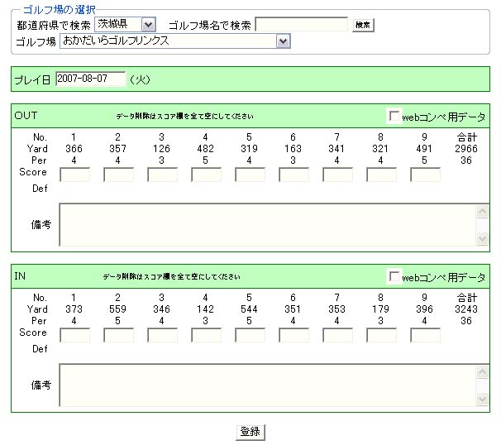Click OUT hole 9 score field
This screenshot has width=501, height=445.
(425, 175)
